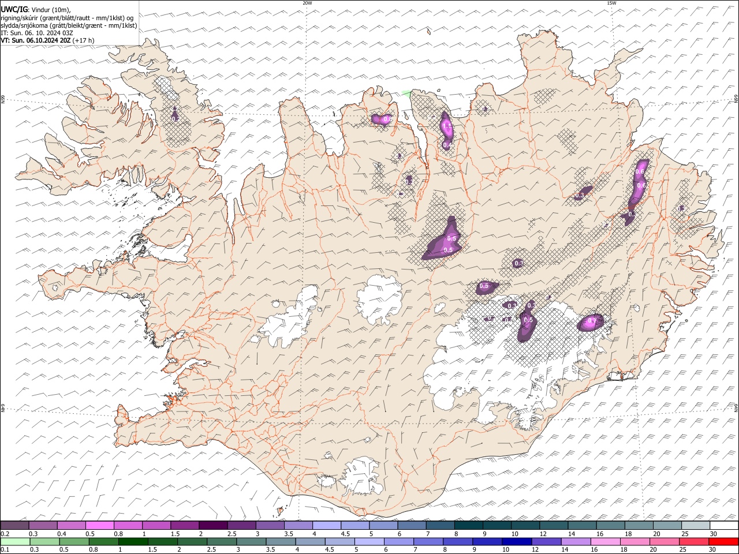Select the 0.3–0.4 purple swatch in upper legend

tap(43, 526)
